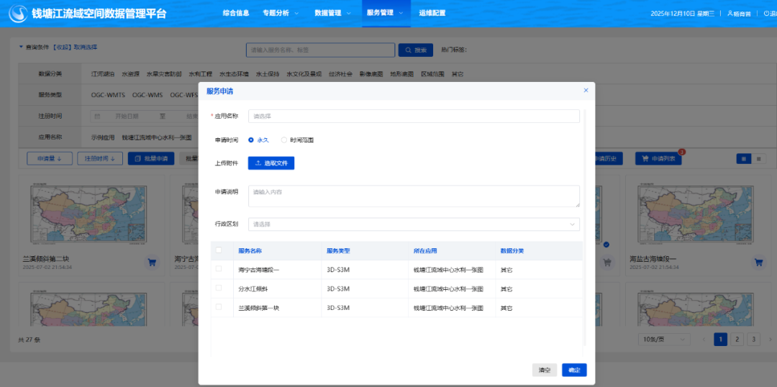Filter by 地形底图 category
The width and height of the screenshot is (777, 387).
[402, 74]
